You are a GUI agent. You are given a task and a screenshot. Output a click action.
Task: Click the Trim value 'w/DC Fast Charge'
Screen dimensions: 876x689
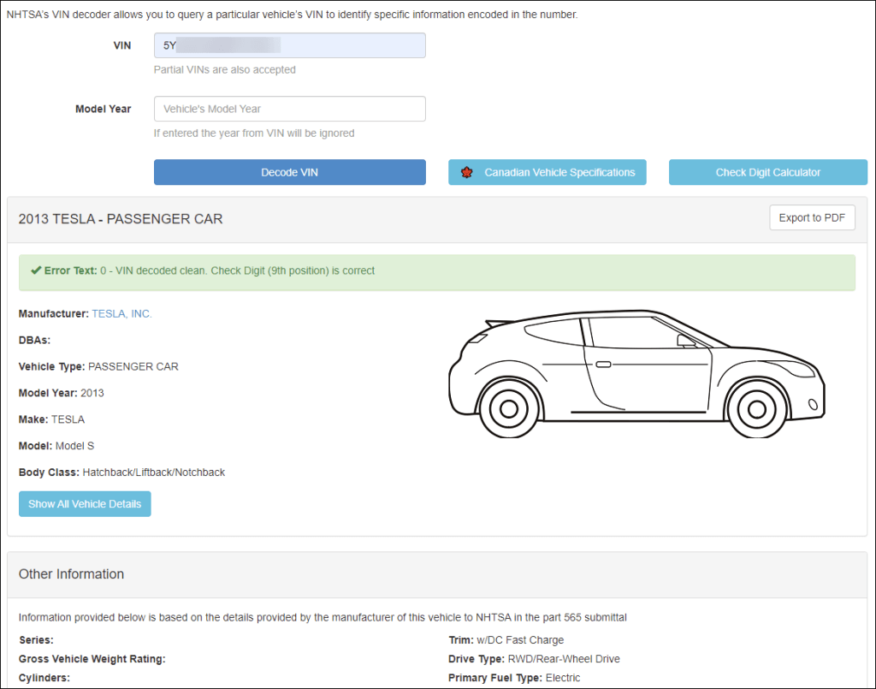click(520, 640)
